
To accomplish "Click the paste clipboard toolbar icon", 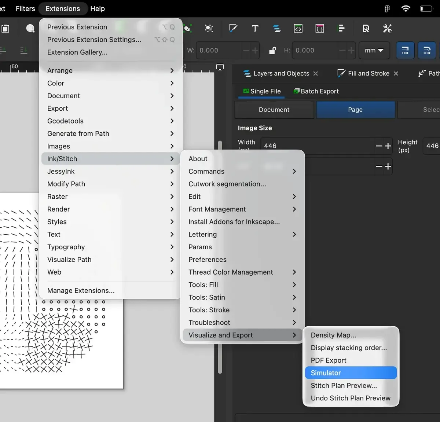I will pyautogui.click(x=5, y=28).
